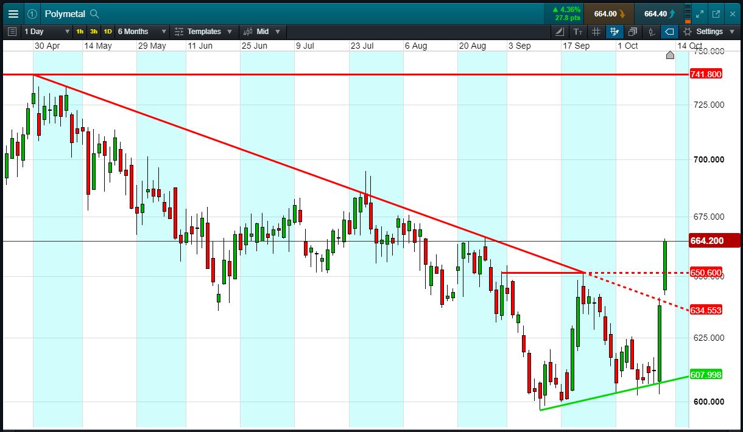Viewport: 743px width, 432px height.
Task: Open the drawing tools curve icon
Action: pos(560,32)
